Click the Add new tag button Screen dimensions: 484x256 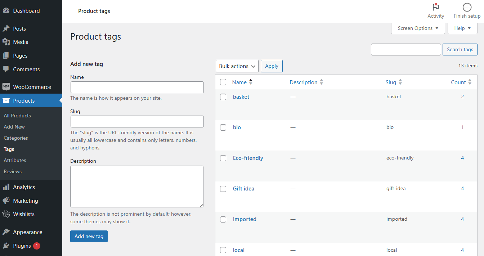[x=89, y=236]
